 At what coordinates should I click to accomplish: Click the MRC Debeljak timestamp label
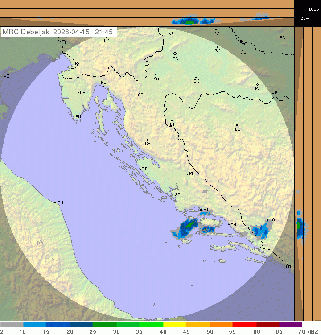[x=58, y=32]
